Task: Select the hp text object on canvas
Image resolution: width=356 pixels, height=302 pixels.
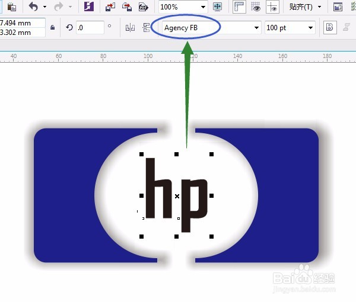Action: click(x=176, y=195)
